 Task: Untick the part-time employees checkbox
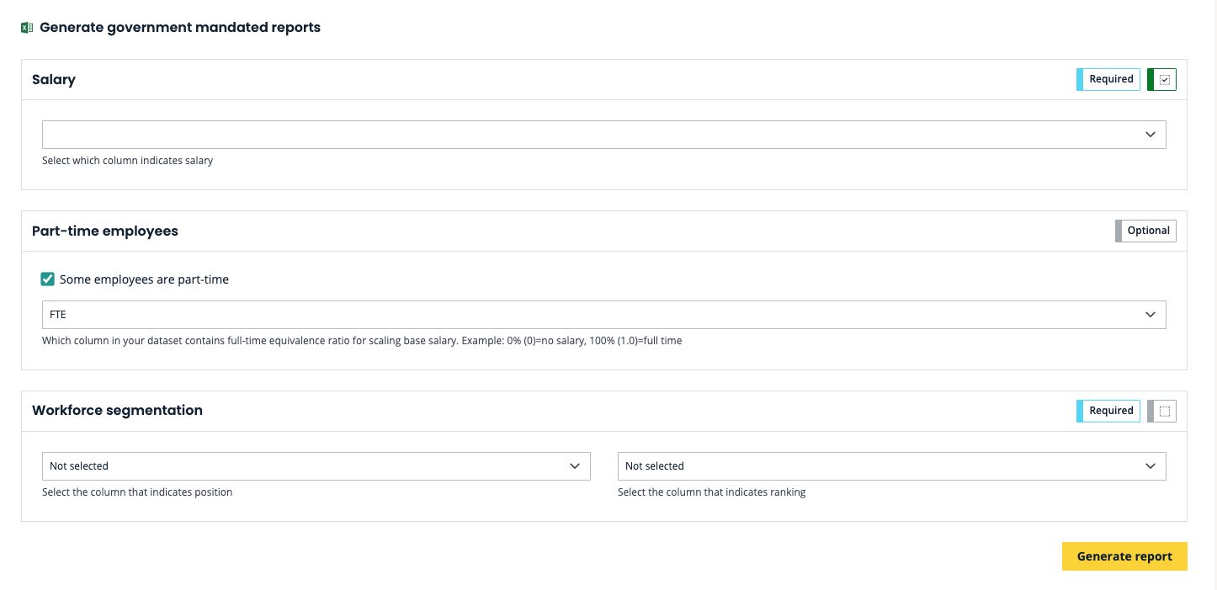(x=48, y=279)
